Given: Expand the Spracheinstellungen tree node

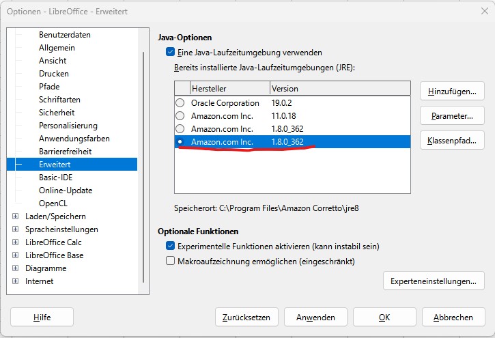Looking at the screenshot, I should coord(15,229).
